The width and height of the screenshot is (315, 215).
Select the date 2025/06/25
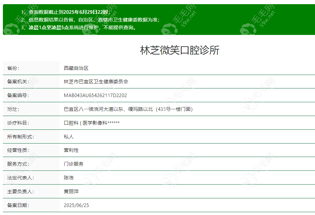point(76,205)
